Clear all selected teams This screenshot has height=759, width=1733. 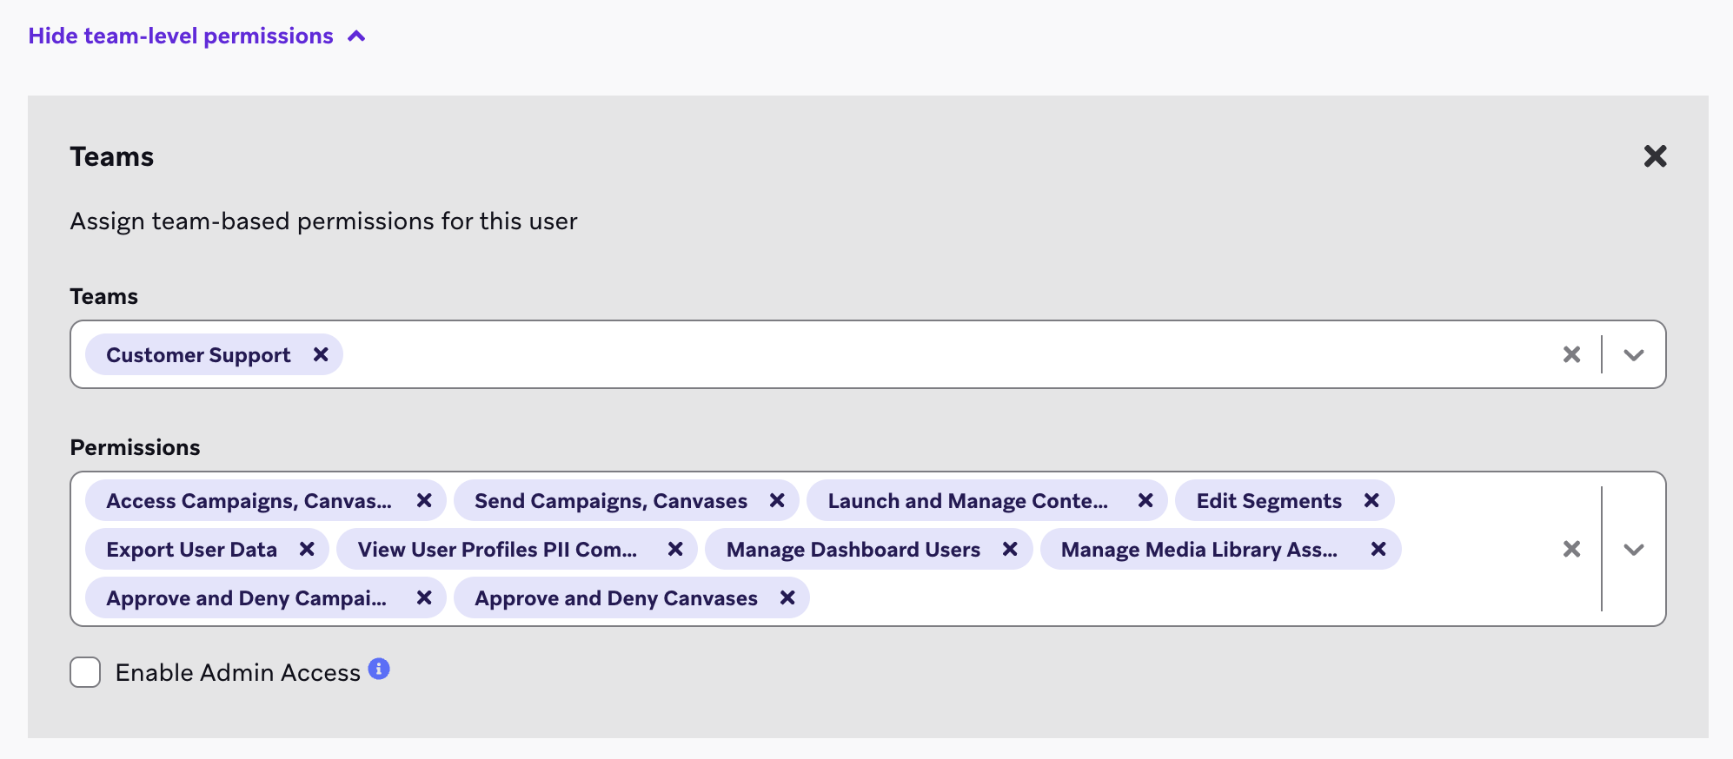[1571, 354]
